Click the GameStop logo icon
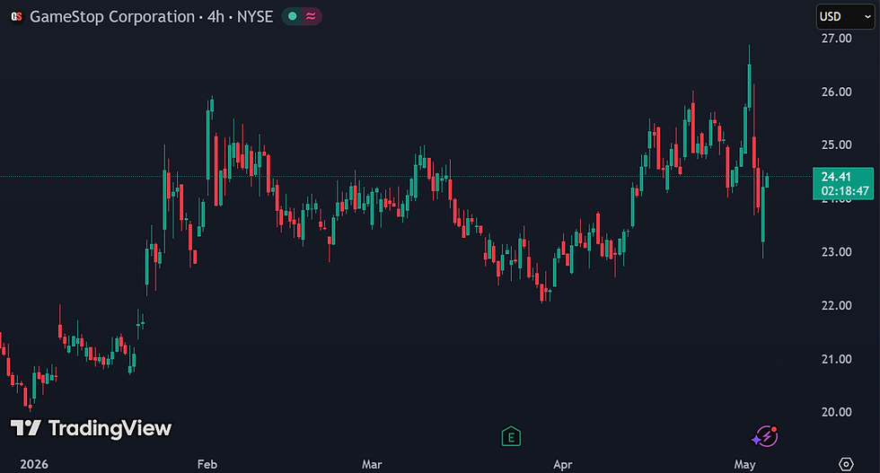The width and height of the screenshot is (880, 473). tap(17, 17)
